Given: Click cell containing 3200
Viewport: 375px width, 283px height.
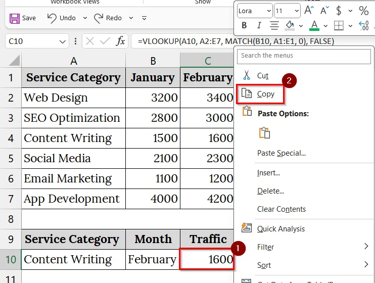Looking at the screenshot, I should (153, 98).
